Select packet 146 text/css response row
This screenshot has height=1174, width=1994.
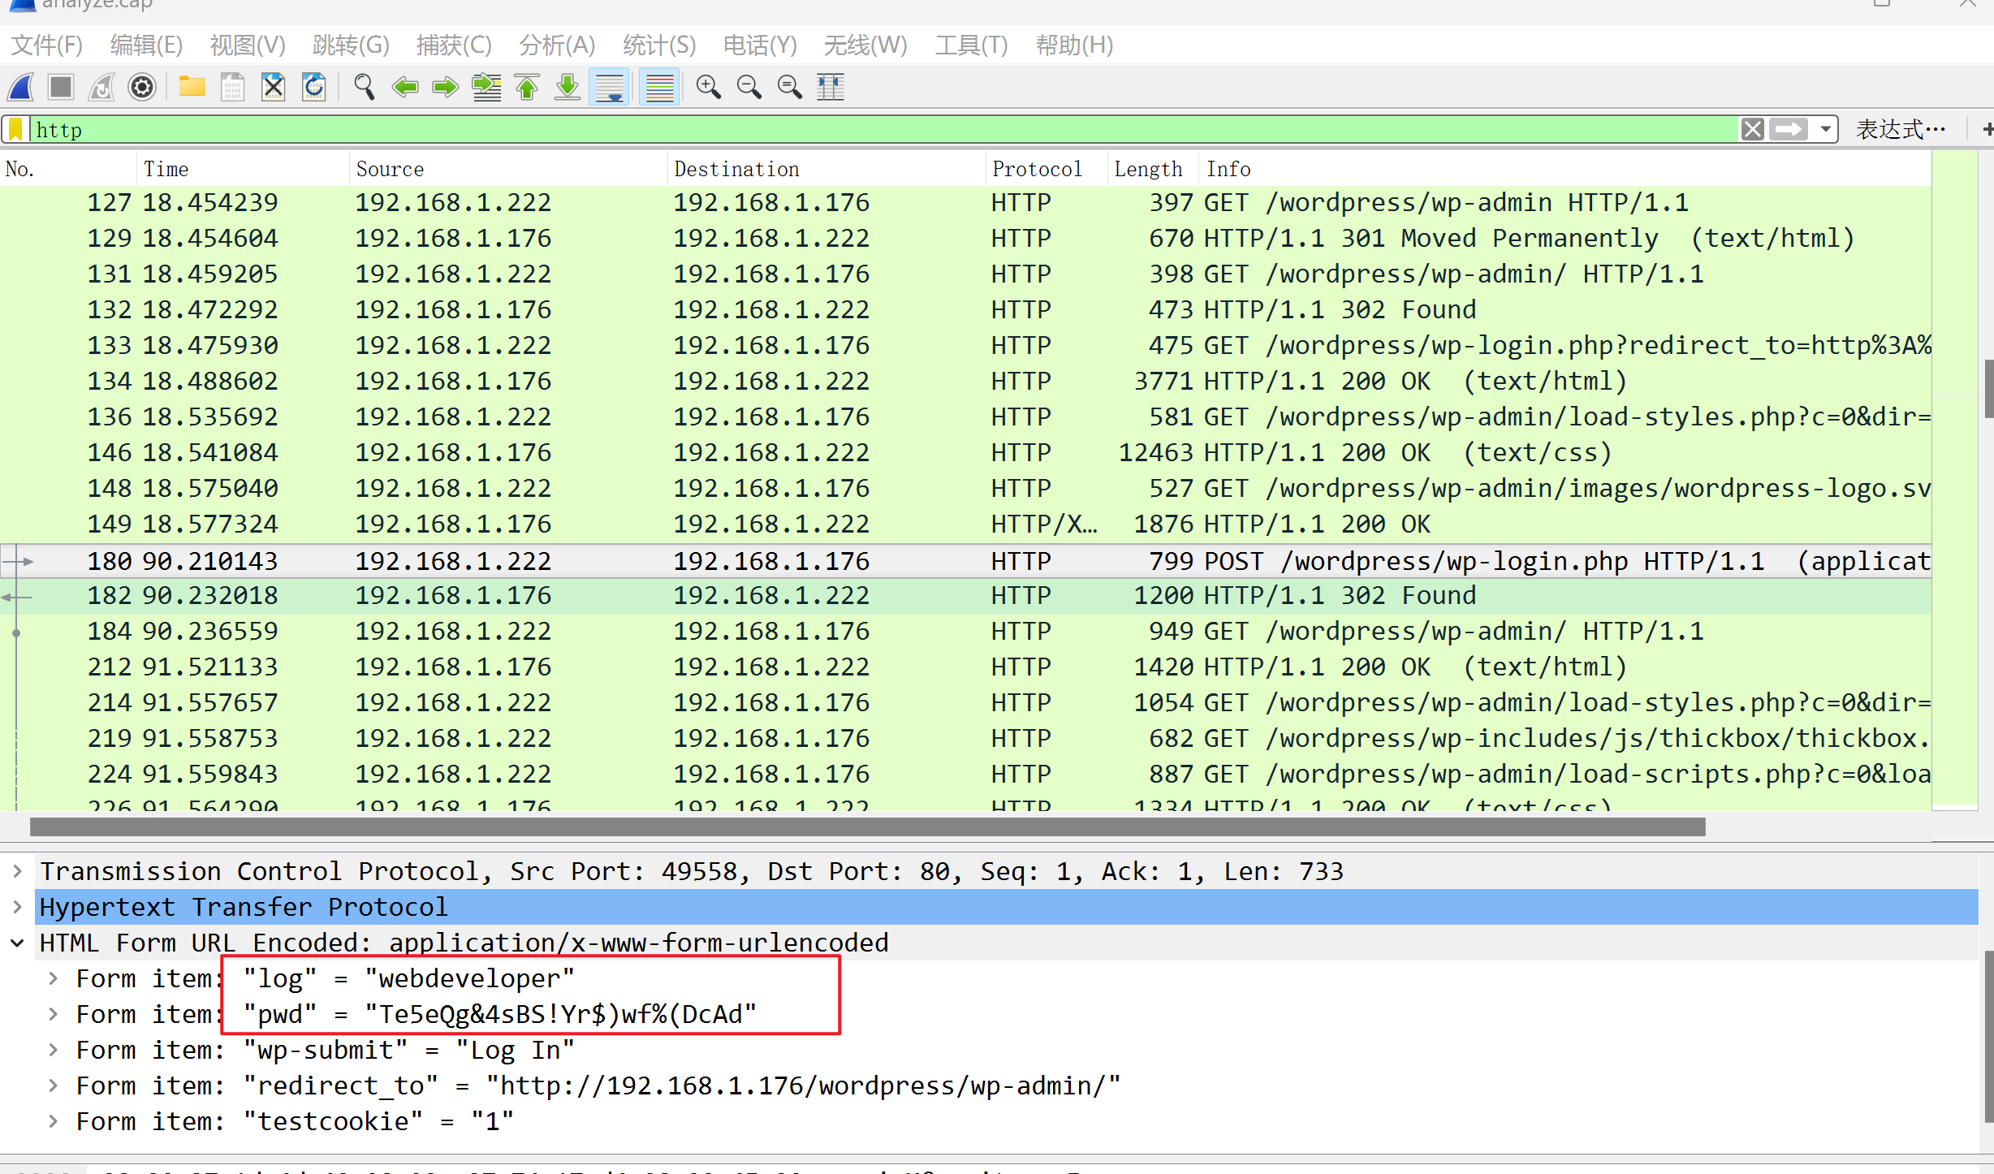coord(965,453)
